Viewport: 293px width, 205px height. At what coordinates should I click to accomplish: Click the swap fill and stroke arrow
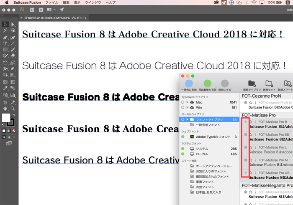coord(14,115)
